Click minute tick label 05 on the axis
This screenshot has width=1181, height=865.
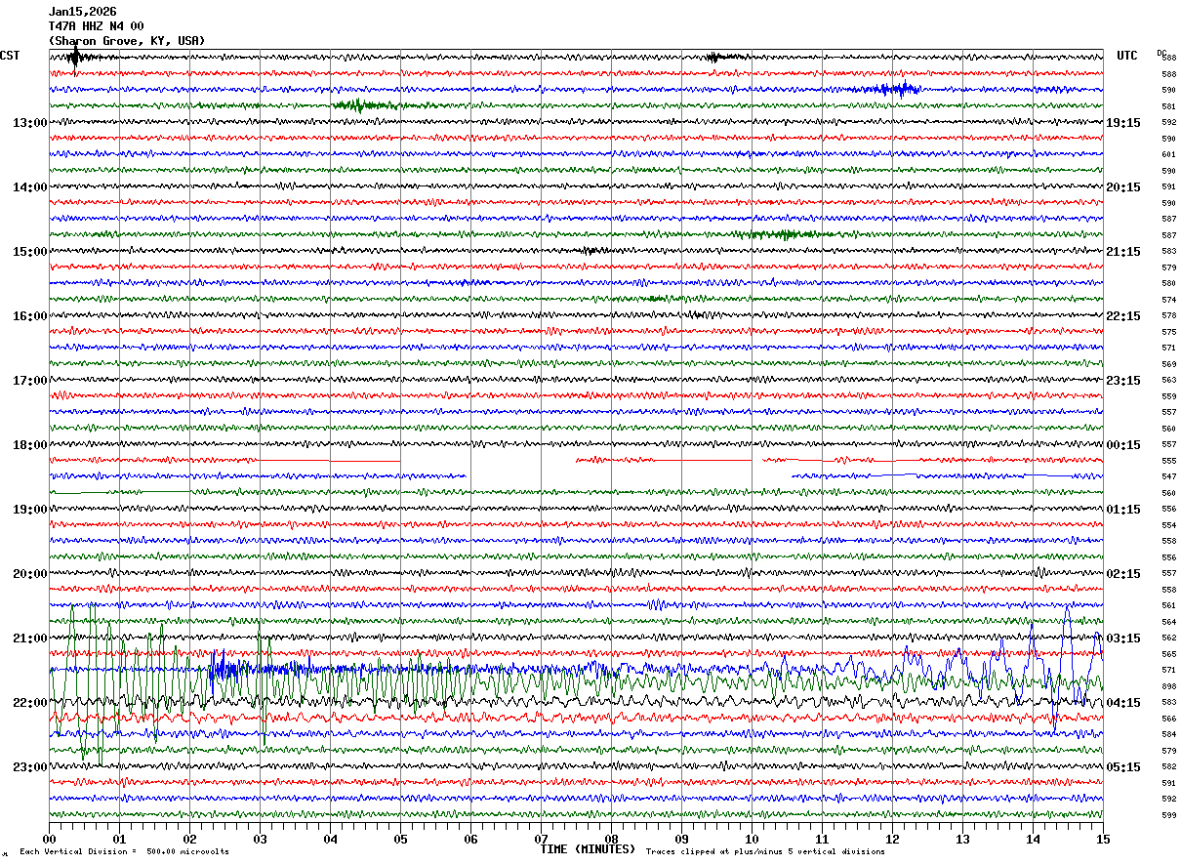click(x=400, y=839)
